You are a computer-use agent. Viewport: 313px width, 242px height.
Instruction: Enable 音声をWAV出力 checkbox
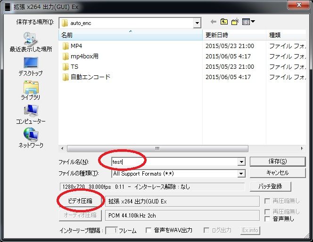(148, 230)
